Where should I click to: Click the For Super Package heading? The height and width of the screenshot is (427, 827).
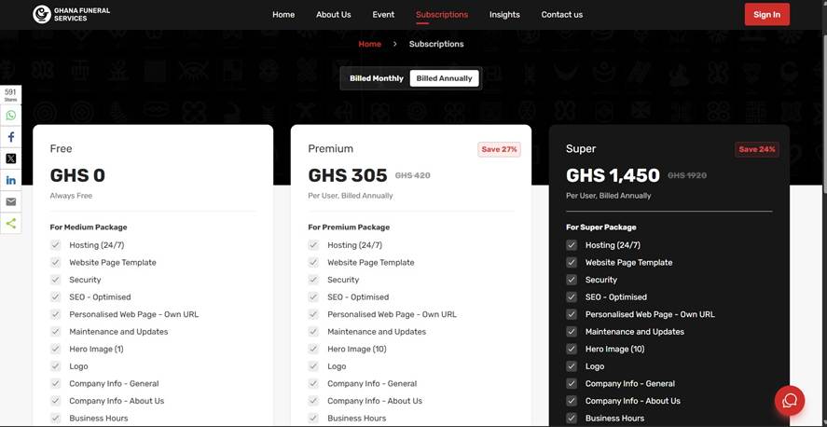601,227
